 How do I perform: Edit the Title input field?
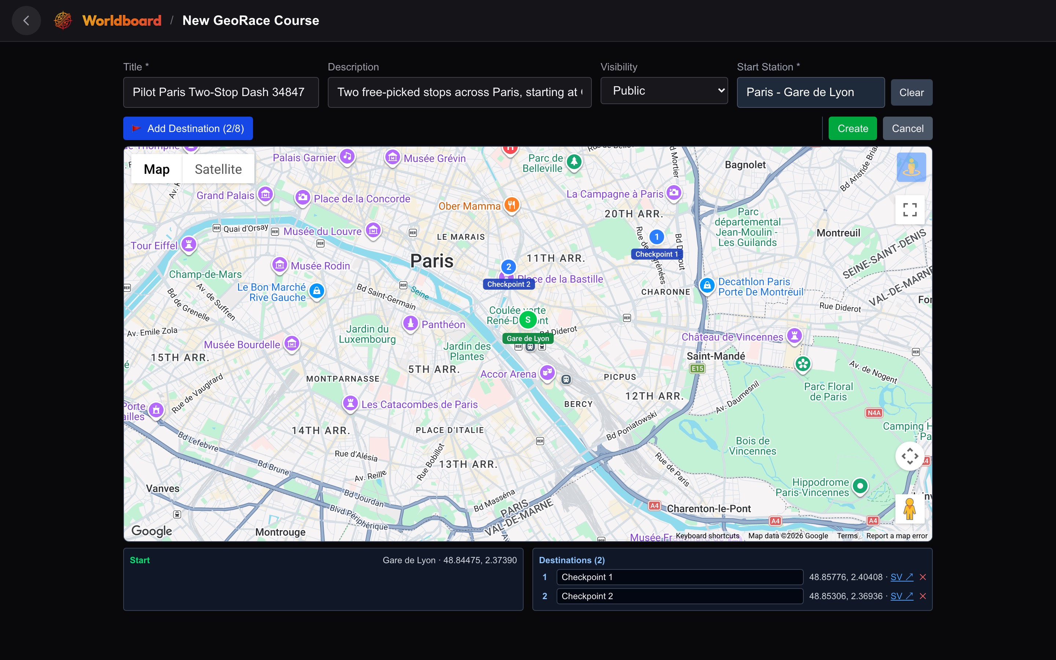pyautogui.click(x=221, y=92)
